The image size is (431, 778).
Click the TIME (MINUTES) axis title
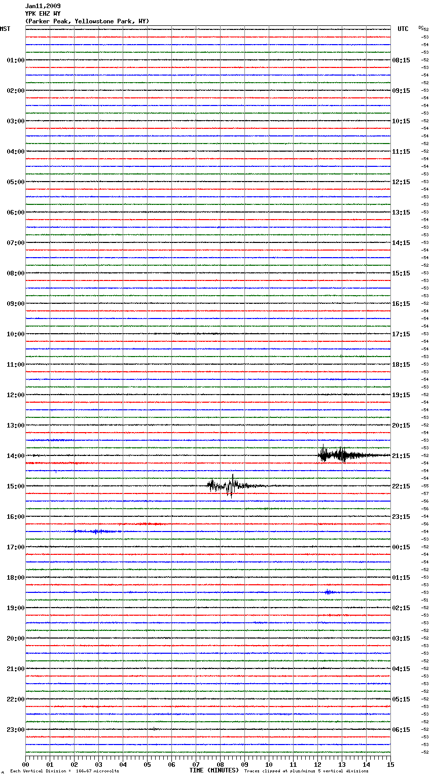tap(214, 770)
